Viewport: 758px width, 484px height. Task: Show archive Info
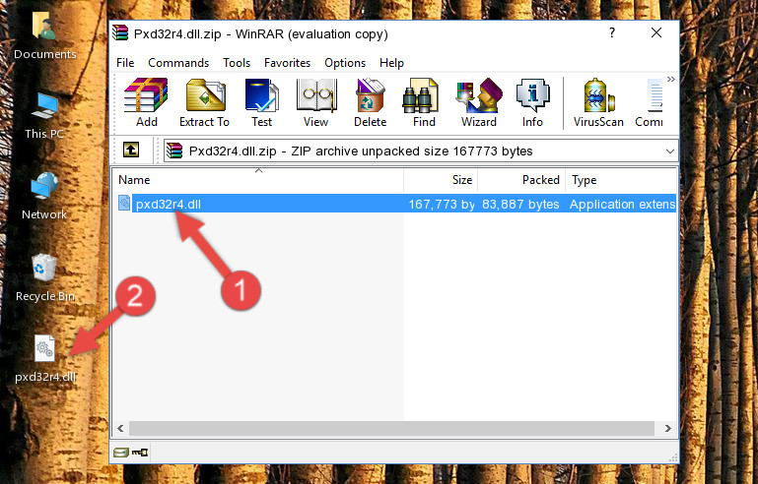532,102
